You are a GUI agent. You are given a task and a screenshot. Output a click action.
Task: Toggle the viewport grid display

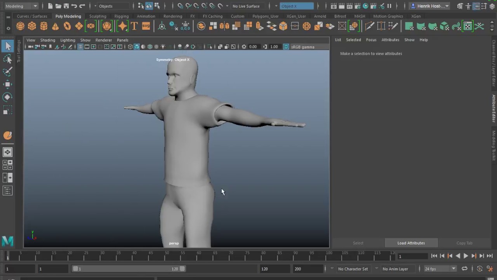pos(80,47)
